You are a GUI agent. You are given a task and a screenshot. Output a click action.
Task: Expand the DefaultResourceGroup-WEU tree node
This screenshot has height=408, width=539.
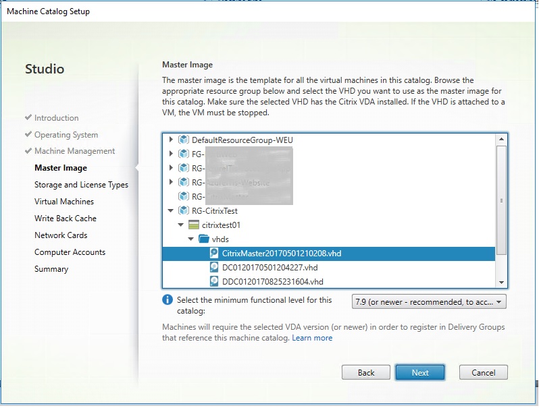click(171, 140)
